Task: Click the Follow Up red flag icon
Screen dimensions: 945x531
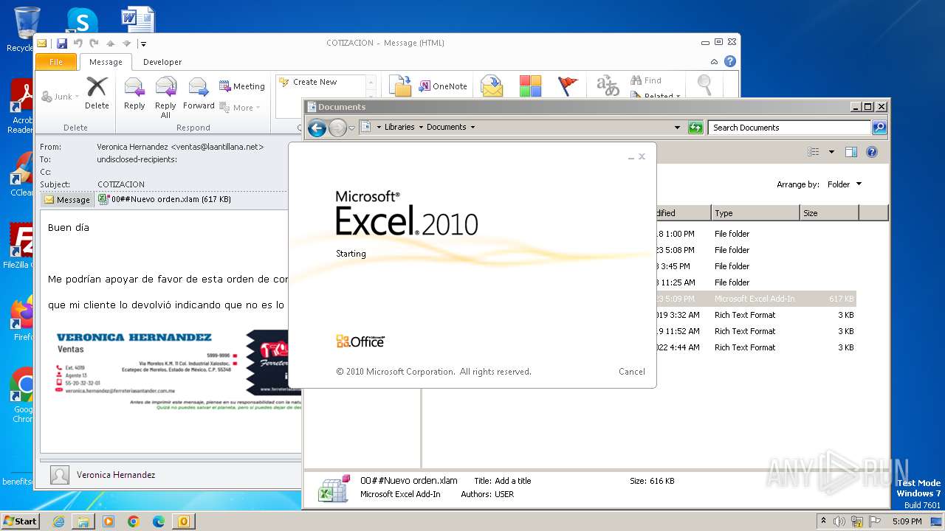Action: (568, 86)
